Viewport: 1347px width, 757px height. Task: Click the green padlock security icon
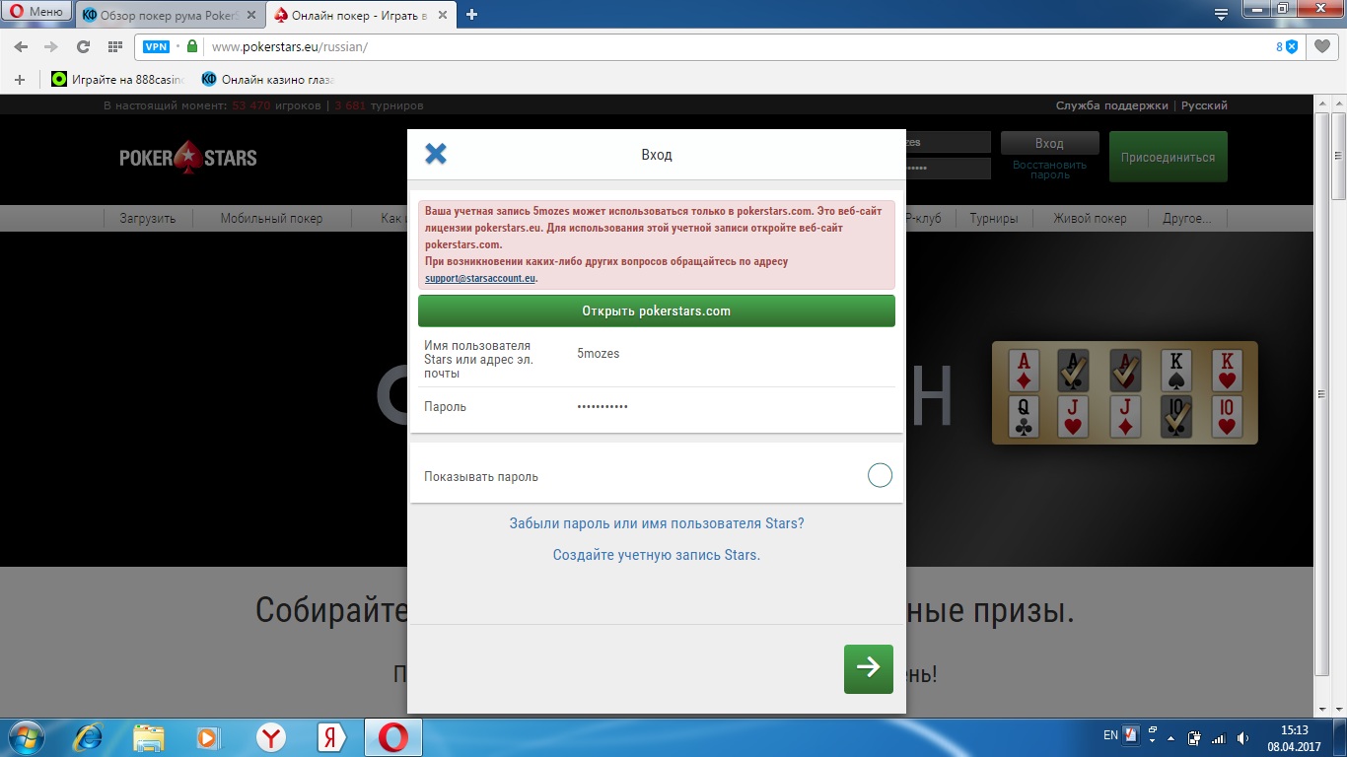pyautogui.click(x=192, y=46)
